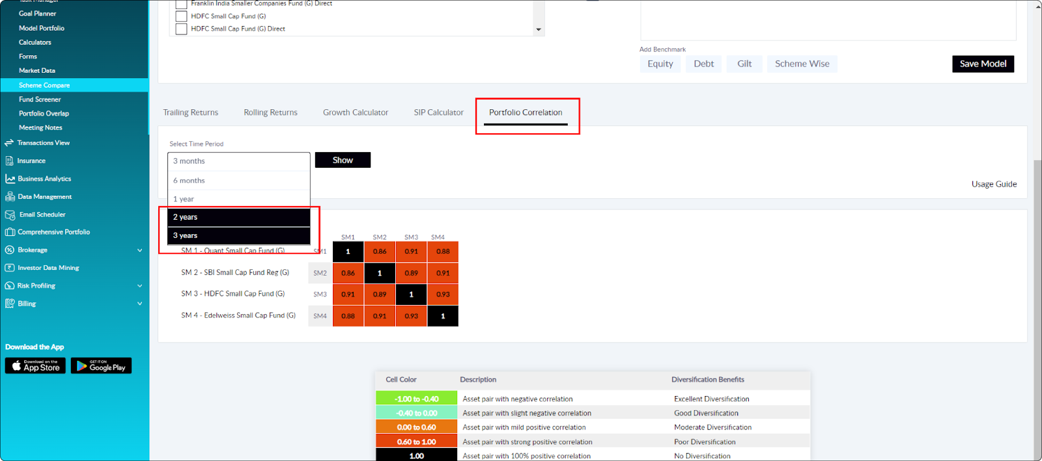Image resolution: width=1042 pixels, height=461 pixels.
Task: Open Meeting Notes in sidebar
Action: coord(40,128)
